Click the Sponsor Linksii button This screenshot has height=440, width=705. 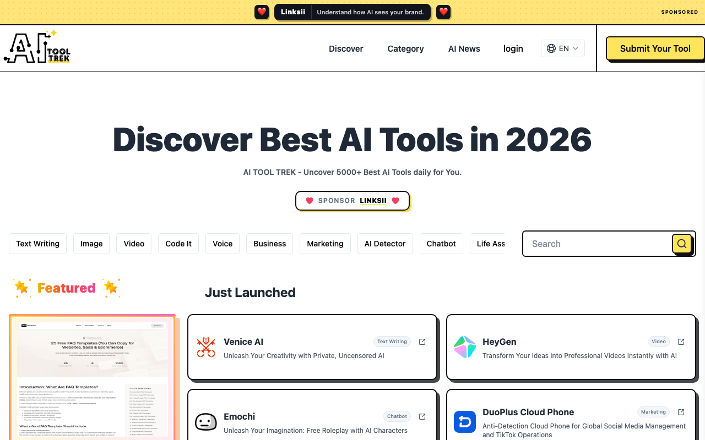[x=352, y=201]
